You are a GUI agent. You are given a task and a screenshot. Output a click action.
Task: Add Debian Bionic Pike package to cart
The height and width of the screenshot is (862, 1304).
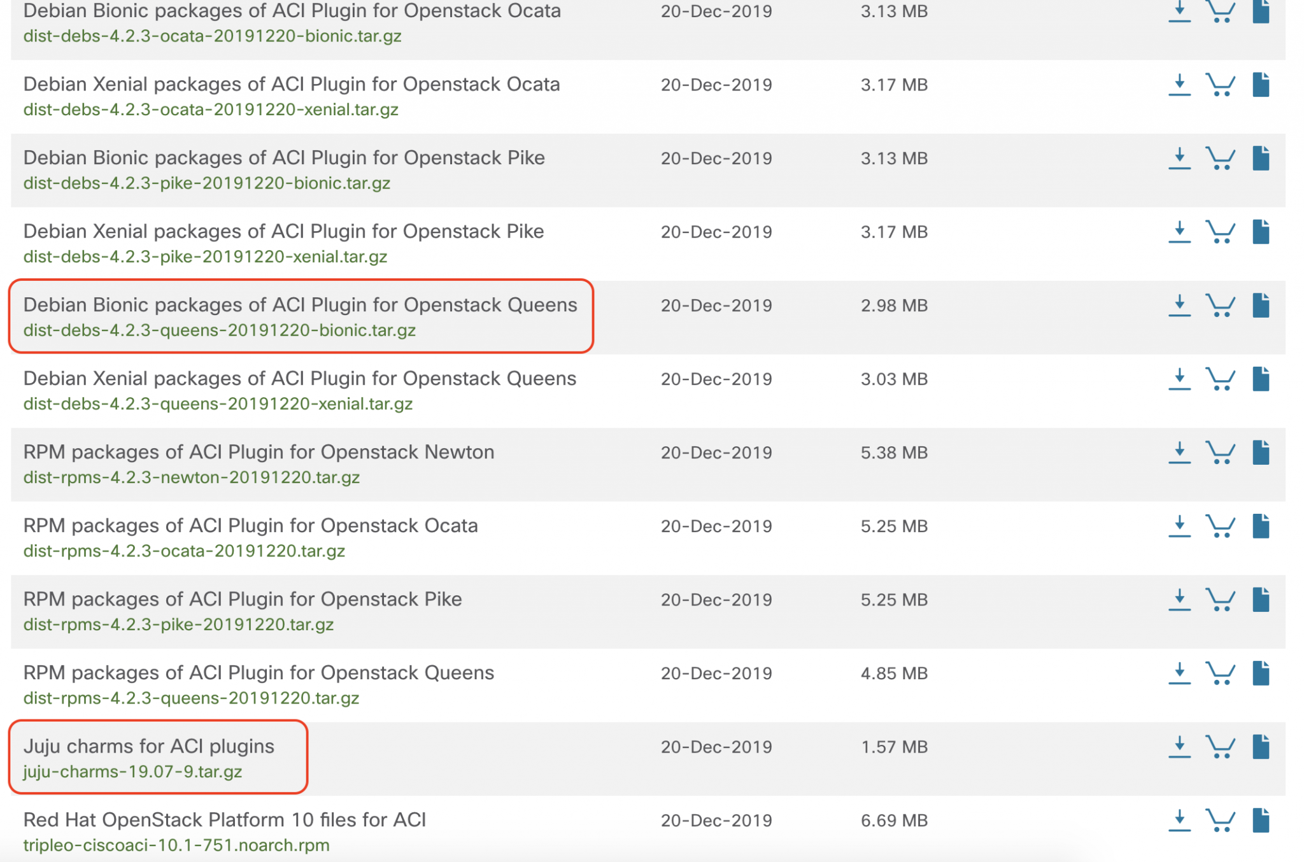click(1221, 159)
